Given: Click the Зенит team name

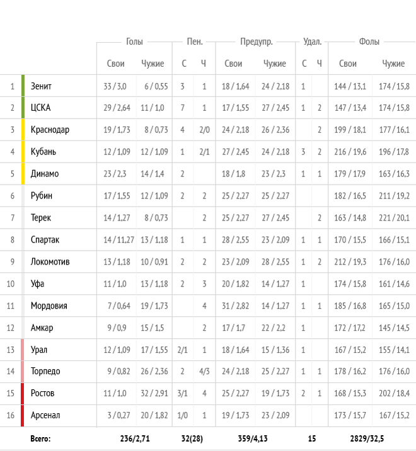Looking at the screenshot, I should click(41, 86).
